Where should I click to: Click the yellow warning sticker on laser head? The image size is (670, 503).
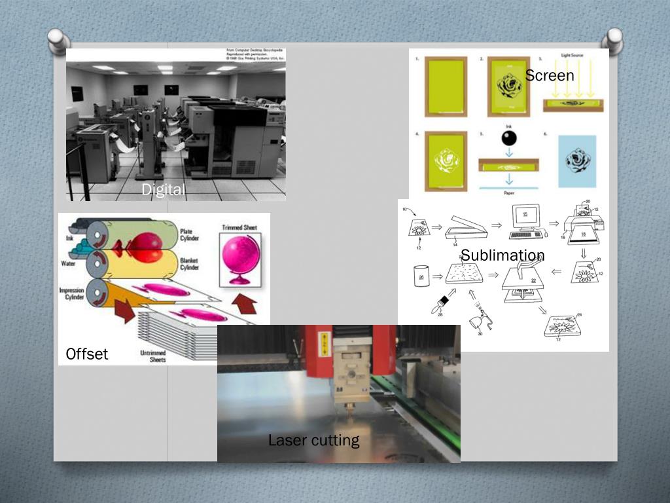(x=325, y=344)
